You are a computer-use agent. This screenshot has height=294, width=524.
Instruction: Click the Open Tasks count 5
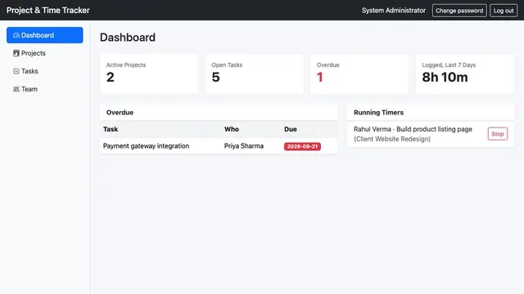tap(215, 78)
